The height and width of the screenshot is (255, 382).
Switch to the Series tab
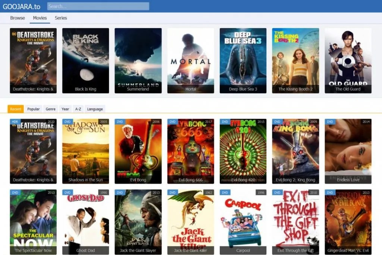tap(61, 18)
